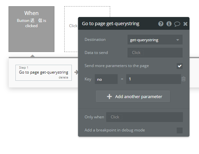Click the 'Data to send' expression field

point(155,53)
